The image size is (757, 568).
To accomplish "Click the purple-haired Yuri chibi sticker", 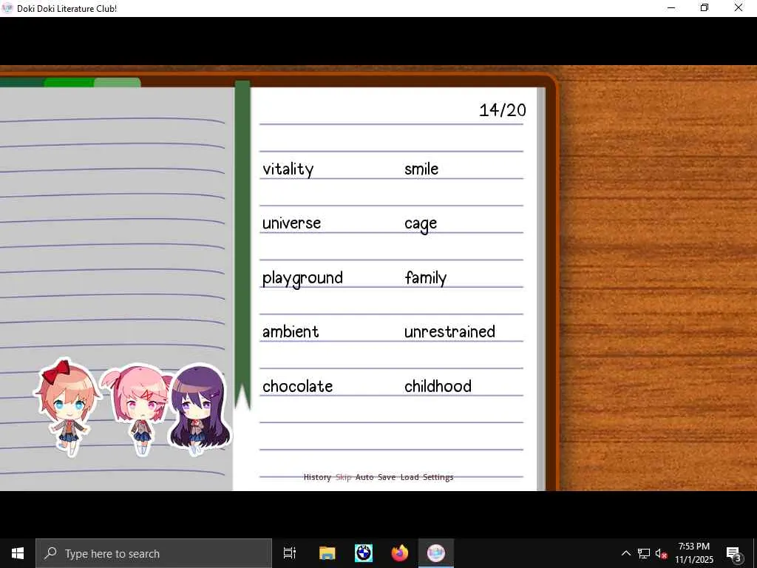I will tap(200, 410).
